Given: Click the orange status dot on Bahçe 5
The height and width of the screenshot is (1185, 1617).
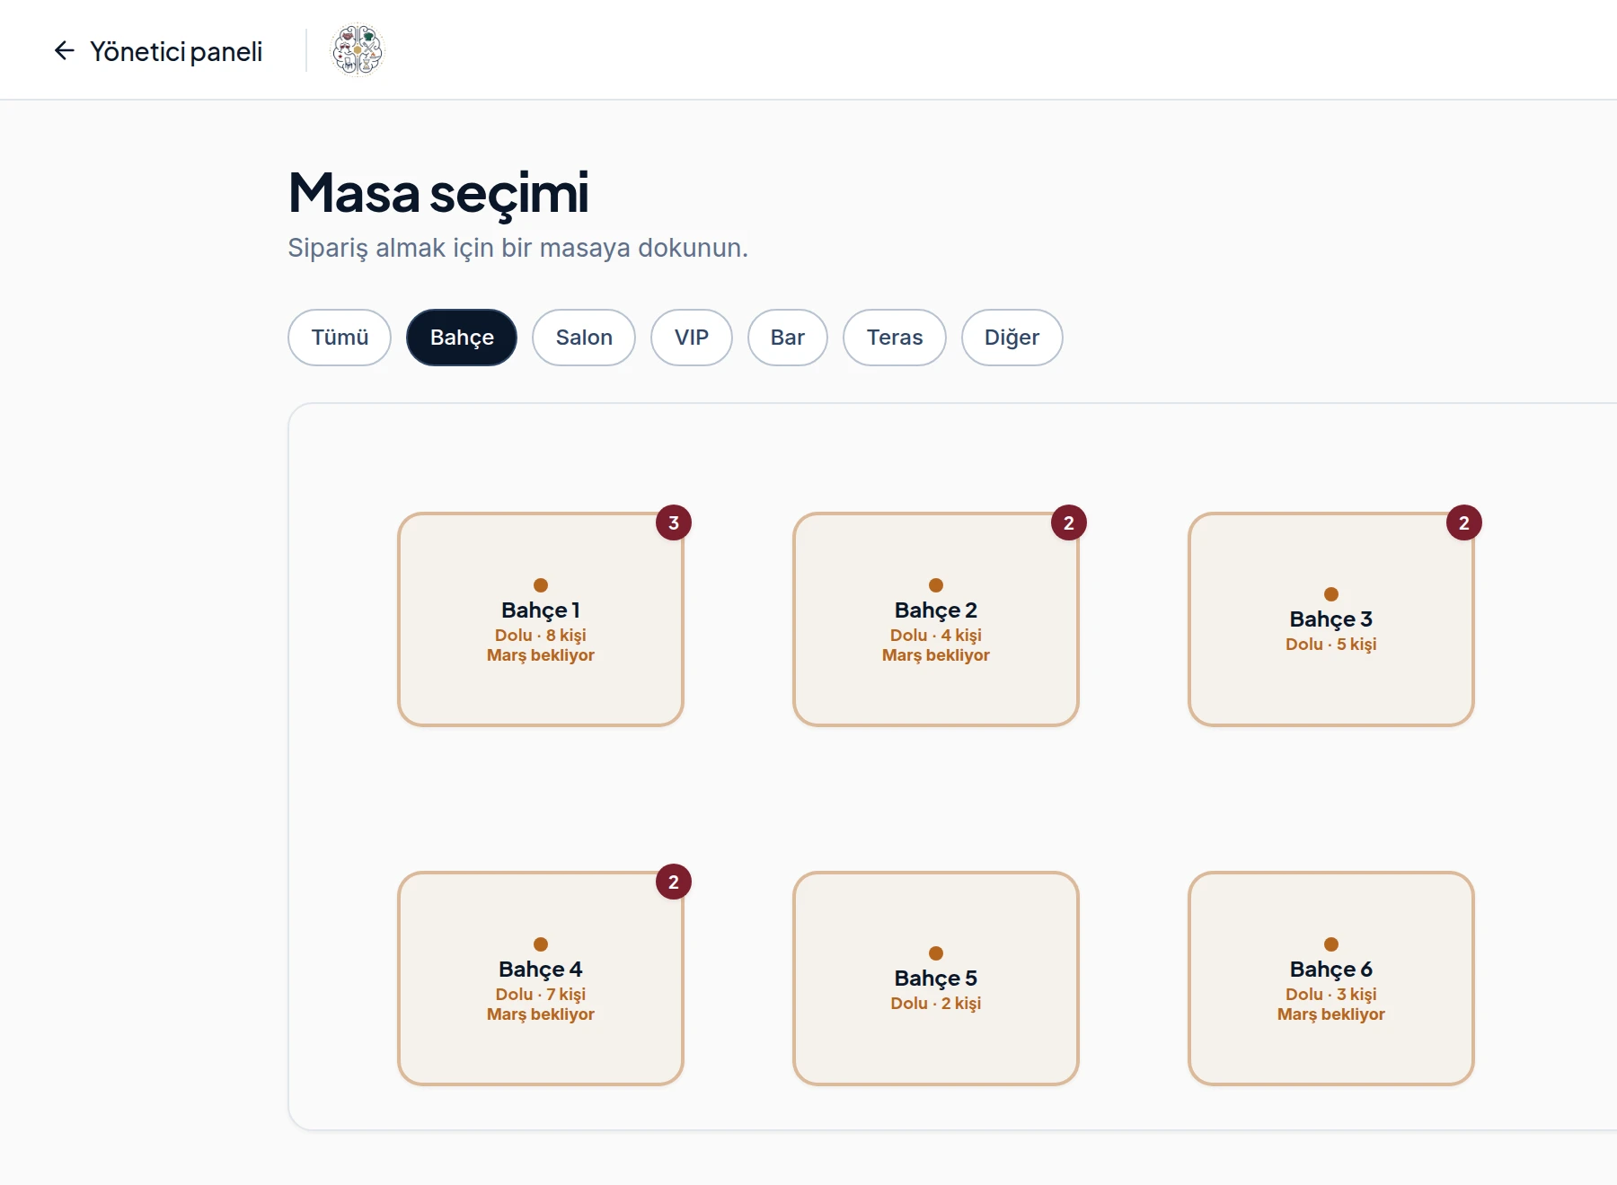Looking at the screenshot, I should click(x=936, y=953).
